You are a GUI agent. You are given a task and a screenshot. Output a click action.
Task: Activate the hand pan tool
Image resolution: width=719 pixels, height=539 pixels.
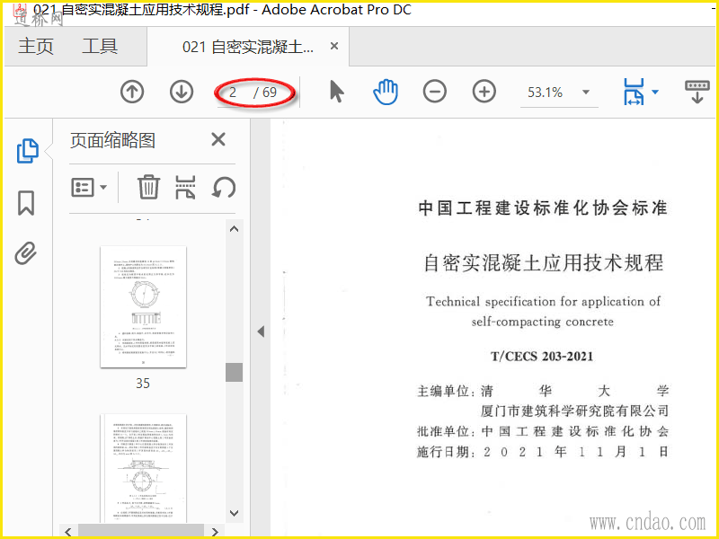tap(386, 92)
